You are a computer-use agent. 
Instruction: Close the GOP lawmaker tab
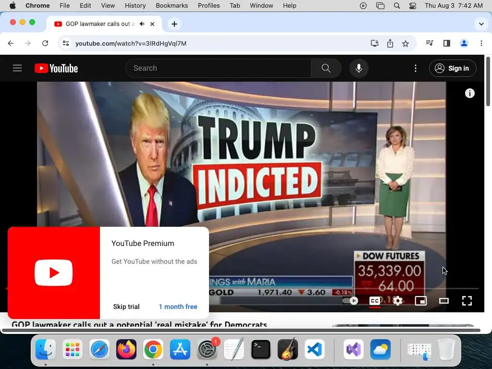(x=152, y=24)
